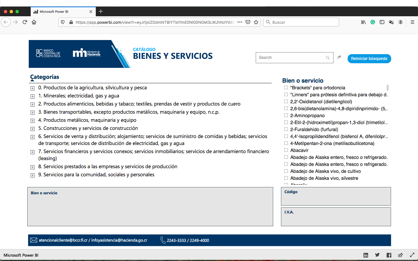This screenshot has width=418, height=261.
Task: Click the share arrow icon in the bottom bar
Action: point(400,255)
